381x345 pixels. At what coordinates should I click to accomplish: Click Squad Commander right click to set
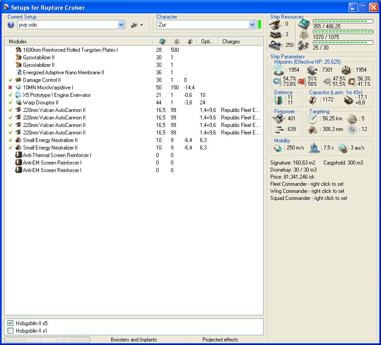coord(309,198)
